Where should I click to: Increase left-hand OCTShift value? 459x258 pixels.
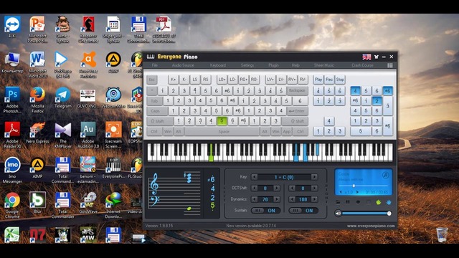[x=276, y=188]
